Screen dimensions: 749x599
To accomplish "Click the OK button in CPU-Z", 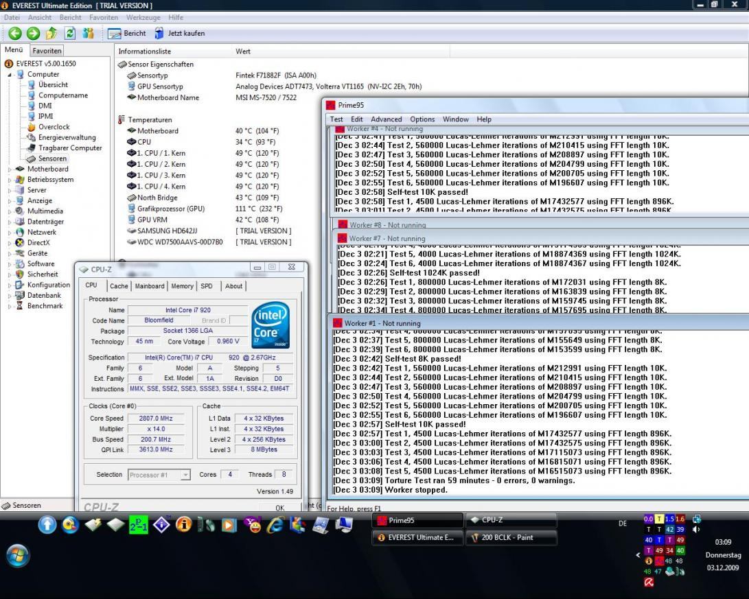I will [x=280, y=508].
